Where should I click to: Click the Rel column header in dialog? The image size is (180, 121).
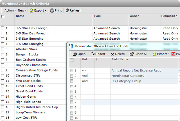pyautogui.click(x=88, y=63)
